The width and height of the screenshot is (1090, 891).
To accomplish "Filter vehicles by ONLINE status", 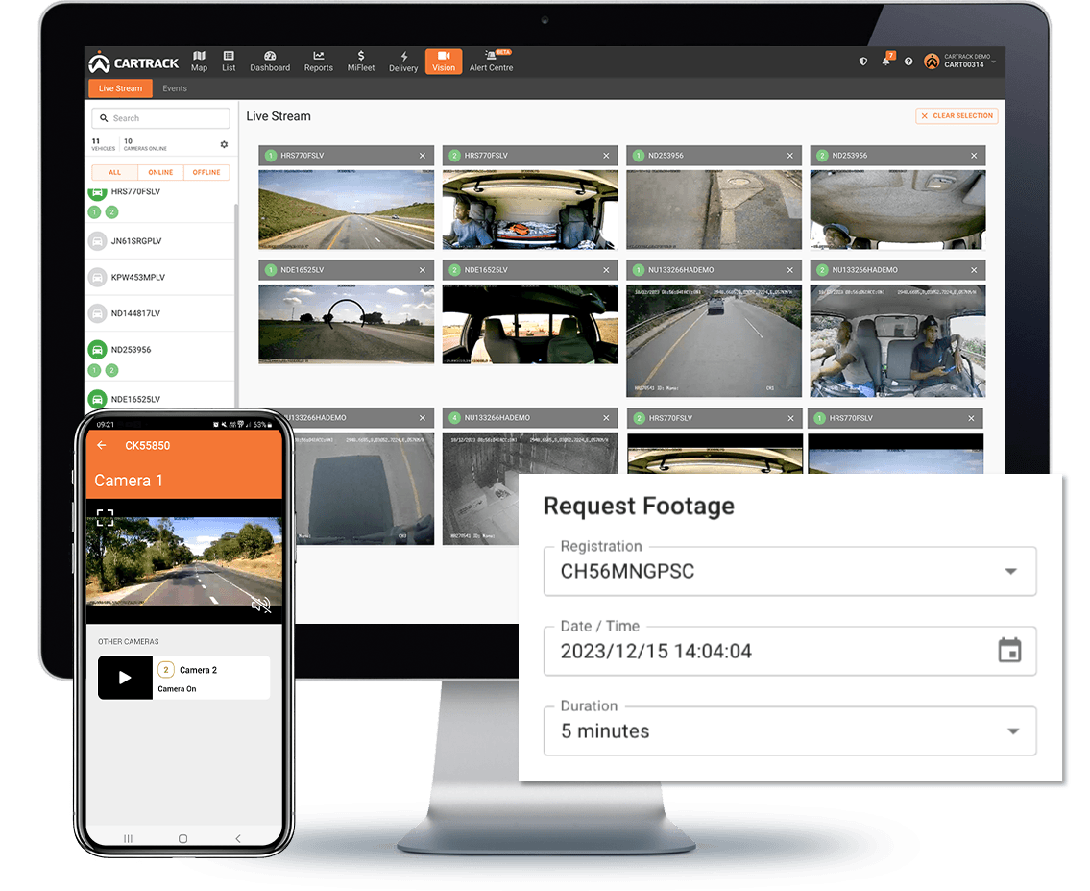I will click(x=160, y=173).
